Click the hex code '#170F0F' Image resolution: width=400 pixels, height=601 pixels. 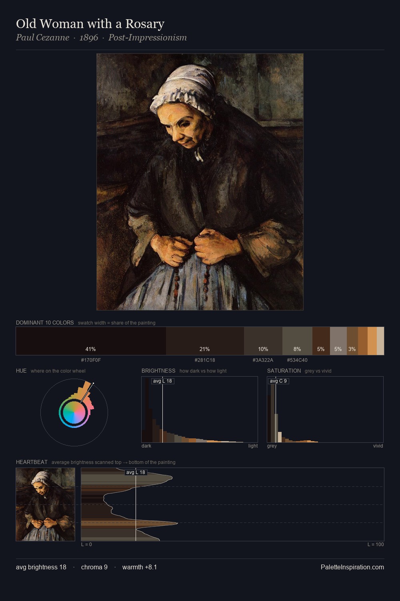[91, 360]
